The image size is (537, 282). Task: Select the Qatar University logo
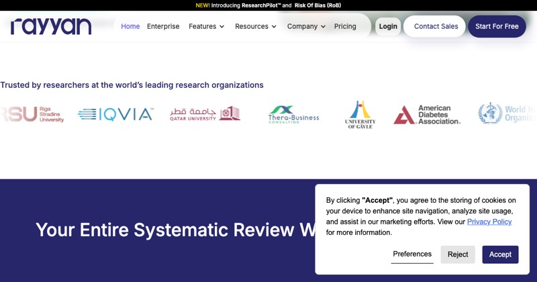(x=205, y=113)
